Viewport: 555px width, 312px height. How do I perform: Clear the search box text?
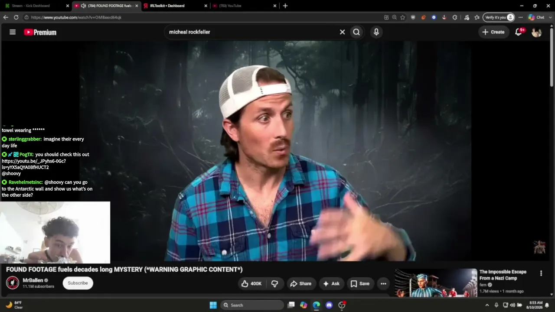[342, 32]
